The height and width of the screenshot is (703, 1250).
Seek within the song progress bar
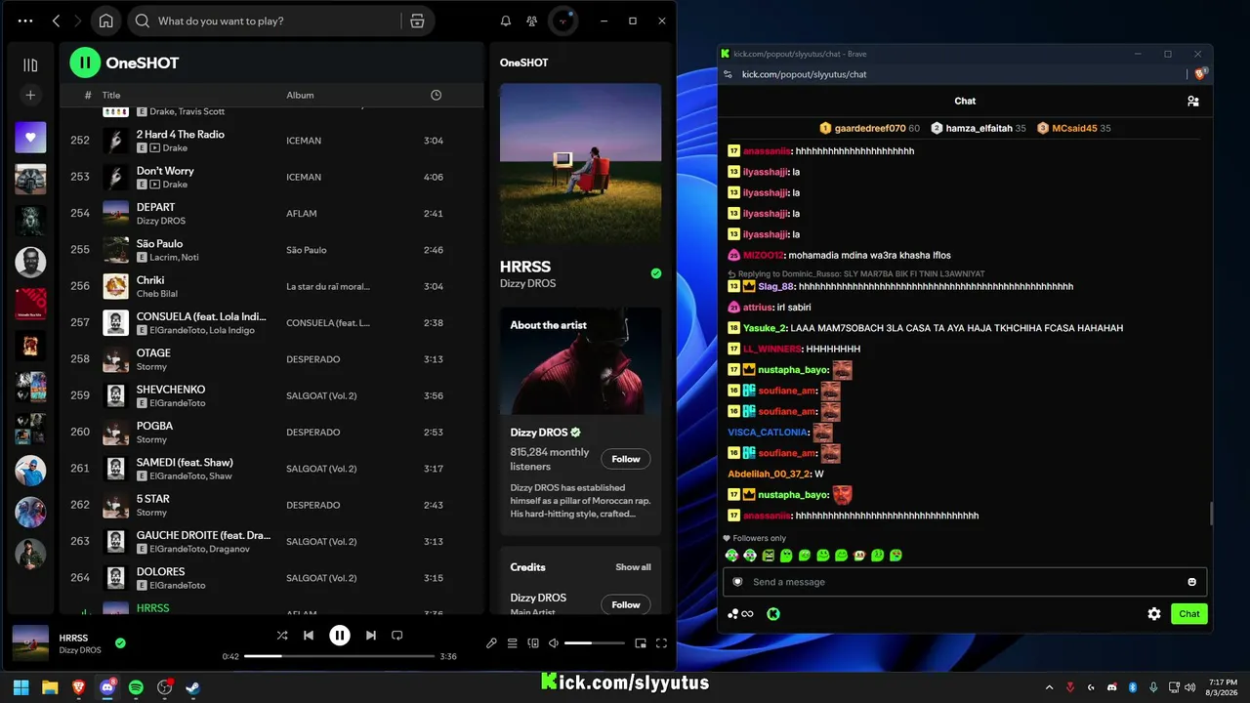click(x=339, y=656)
